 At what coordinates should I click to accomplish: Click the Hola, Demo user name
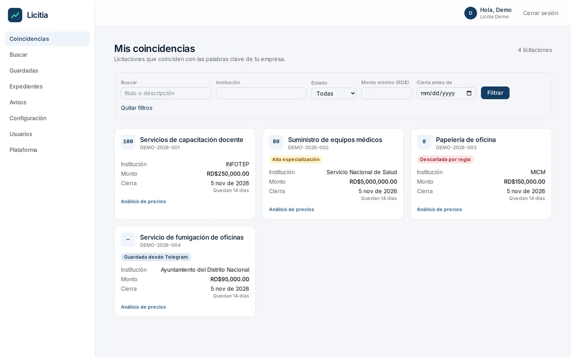pos(496,10)
